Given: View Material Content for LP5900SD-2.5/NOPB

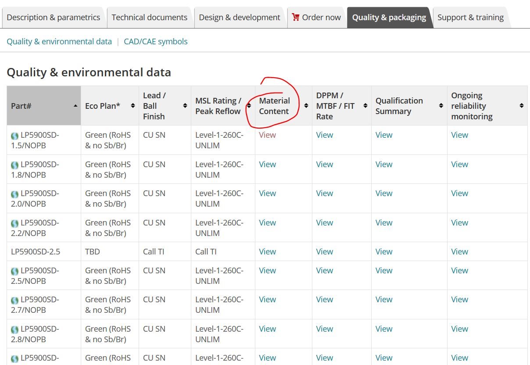Looking at the screenshot, I should (x=267, y=271).
